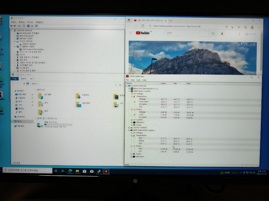Collapse the Temperatures node under AMD Ryzen 5 5600G
Viewport: 269px width, 201px height.
(132, 96)
